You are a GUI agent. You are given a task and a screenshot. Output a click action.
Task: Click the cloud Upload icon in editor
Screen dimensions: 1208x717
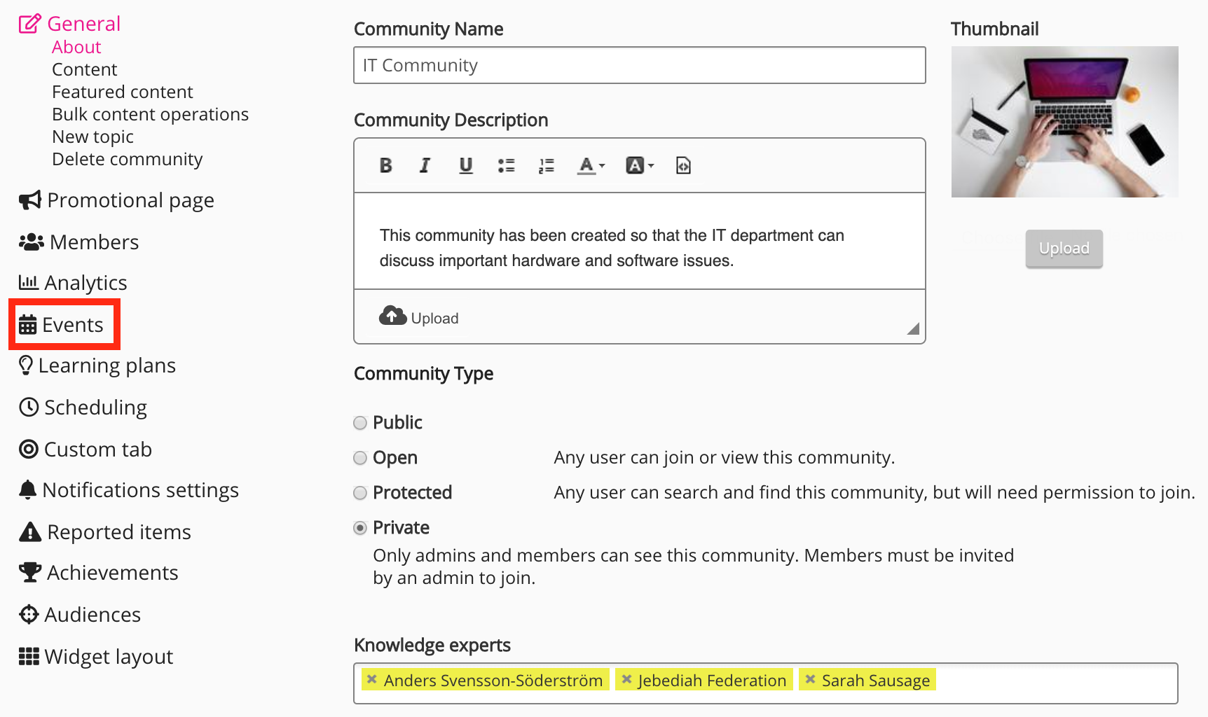point(393,316)
